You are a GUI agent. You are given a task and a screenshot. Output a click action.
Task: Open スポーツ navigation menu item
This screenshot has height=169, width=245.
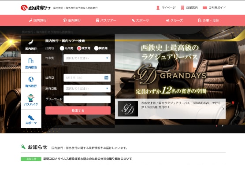click(140, 20)
